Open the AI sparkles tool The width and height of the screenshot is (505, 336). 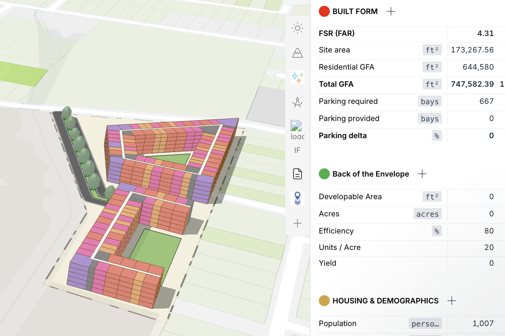point(298,77)
